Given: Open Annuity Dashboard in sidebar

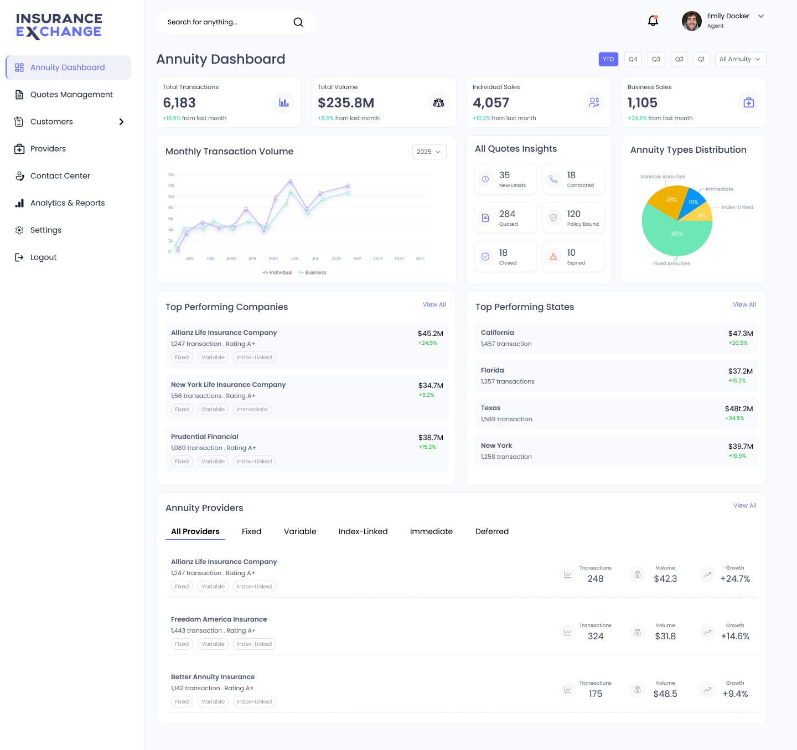Looking at the screenshot, I should (69, 68).
